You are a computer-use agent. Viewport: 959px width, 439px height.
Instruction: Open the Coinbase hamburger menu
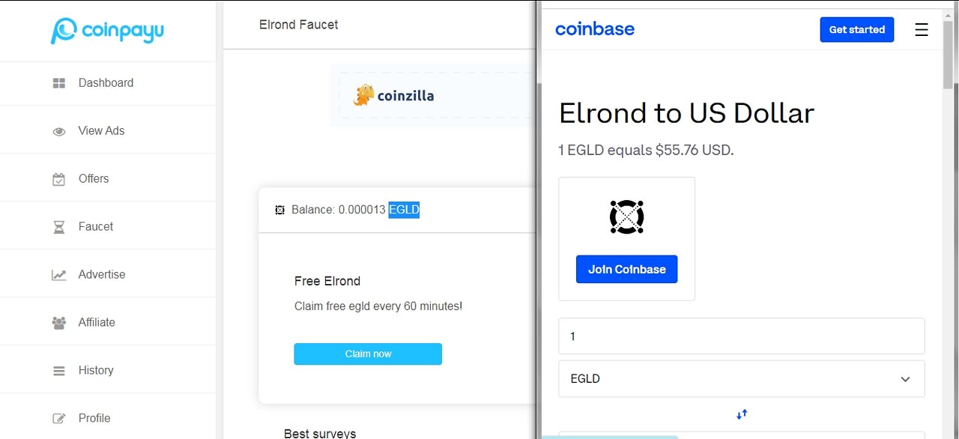pyautogui.click(x=922, y=30)
